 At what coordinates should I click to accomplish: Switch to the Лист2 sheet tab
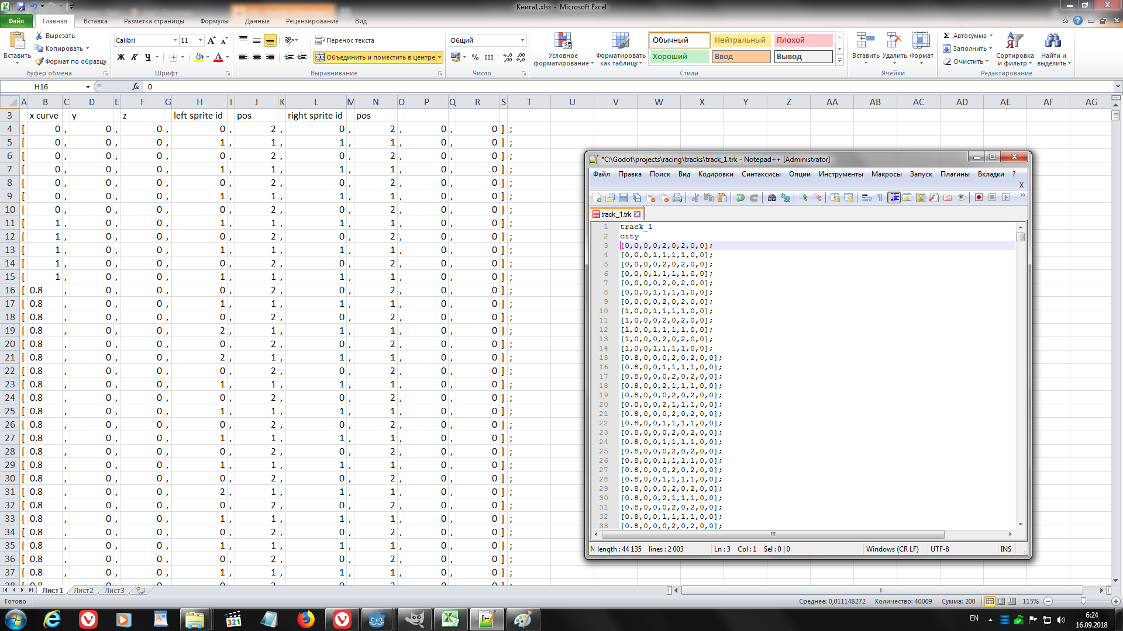(83, 591)
